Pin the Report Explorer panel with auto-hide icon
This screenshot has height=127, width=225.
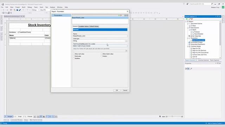click(218, 17)
